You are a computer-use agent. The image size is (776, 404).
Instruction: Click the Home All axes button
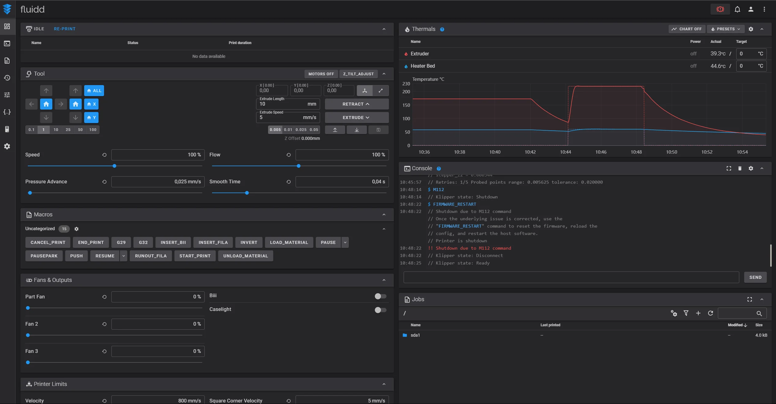tap(94, 91)
